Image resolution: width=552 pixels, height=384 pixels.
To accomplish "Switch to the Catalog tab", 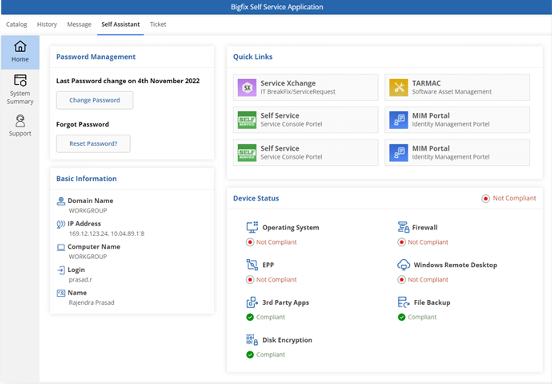I will point(17,25).
